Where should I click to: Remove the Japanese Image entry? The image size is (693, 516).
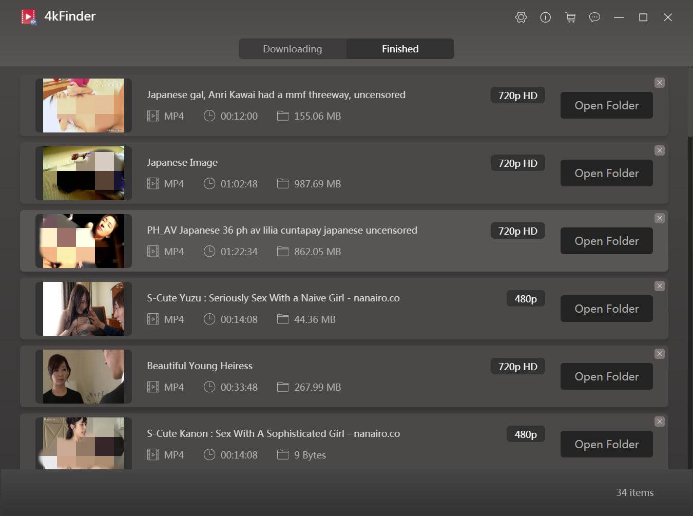point(660,150)
